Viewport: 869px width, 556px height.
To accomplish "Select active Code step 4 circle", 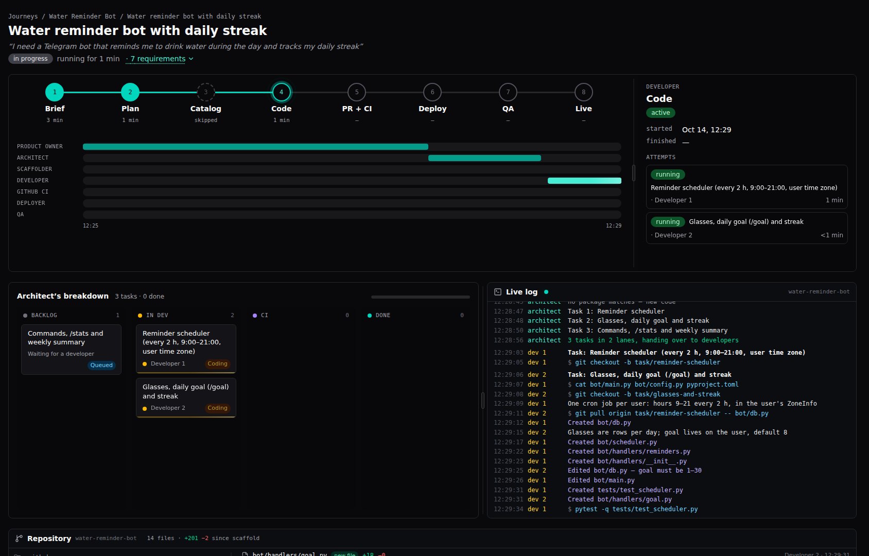I will pos(281,92).
